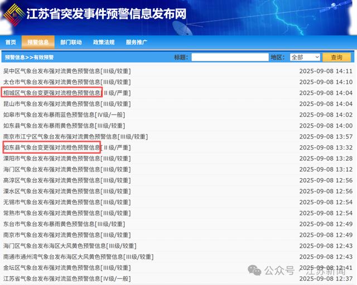Select the 预警信息 tab
Image resolution: width=357 pixels, height=285 pixels.
[x=38, y=42]
